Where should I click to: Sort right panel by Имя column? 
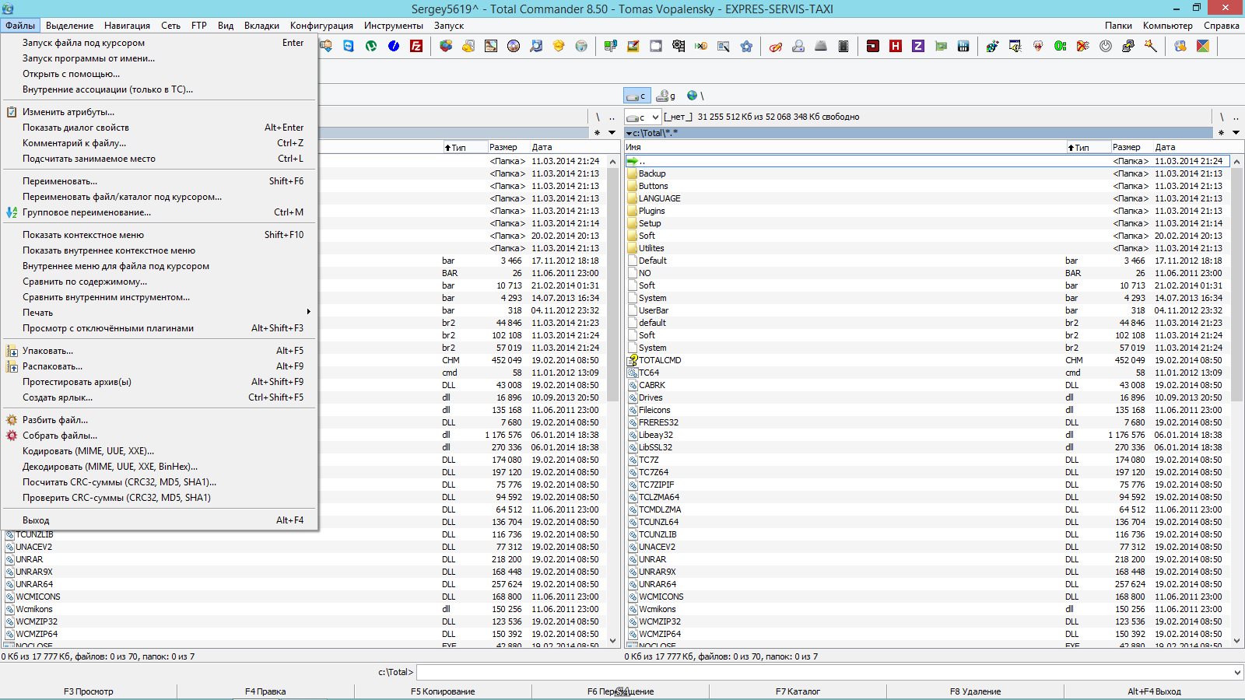point(845,147)
